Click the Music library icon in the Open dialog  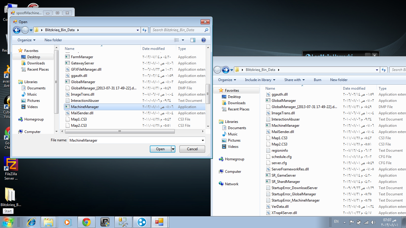click(23, 94)
